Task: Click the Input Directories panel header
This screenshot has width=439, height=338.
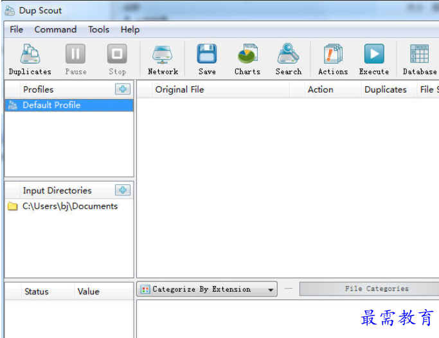Action: click(x=57, y=191)
